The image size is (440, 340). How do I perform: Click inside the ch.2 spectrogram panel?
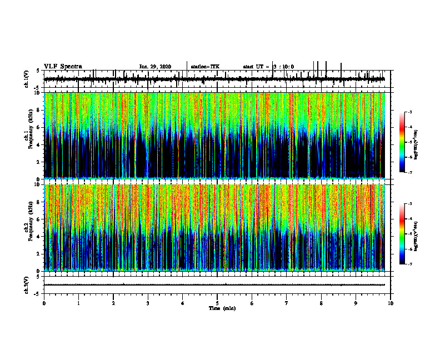[214, 228]
